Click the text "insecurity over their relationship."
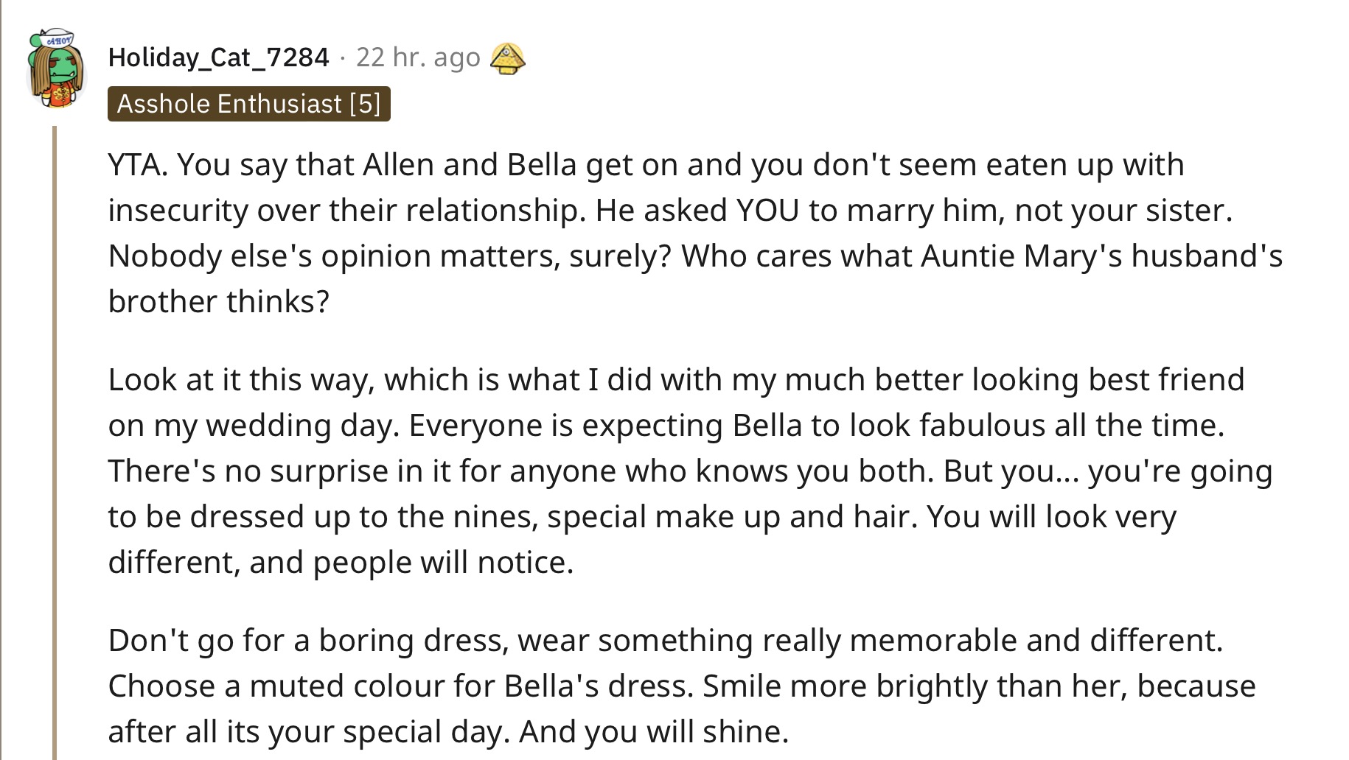Image resolution: width=1349 pixels, height=760 pixels. 347,211
